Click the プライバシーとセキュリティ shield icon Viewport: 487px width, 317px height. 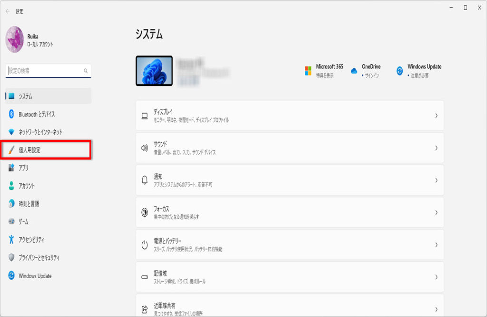(x=11, y=258)
